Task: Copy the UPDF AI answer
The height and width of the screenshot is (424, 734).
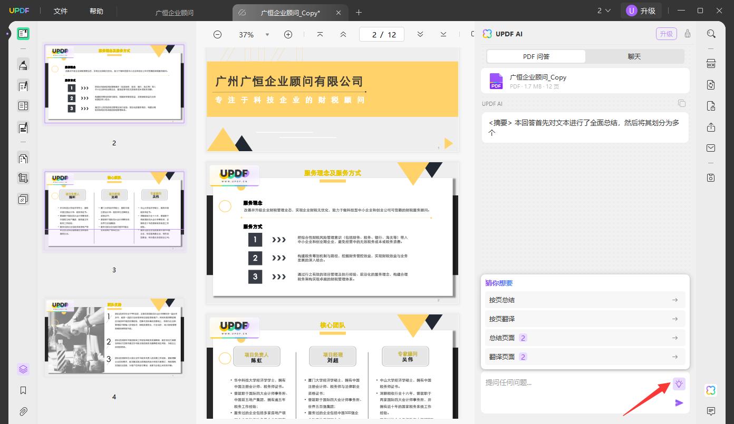Action: tap(682, 103)
